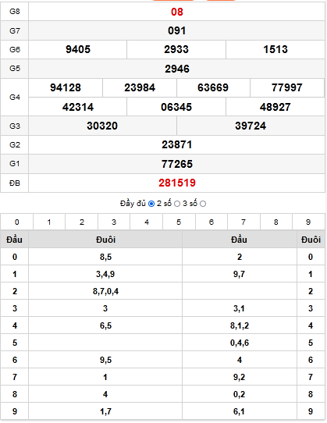Click the G2 prize number 23871

point(177,145)
